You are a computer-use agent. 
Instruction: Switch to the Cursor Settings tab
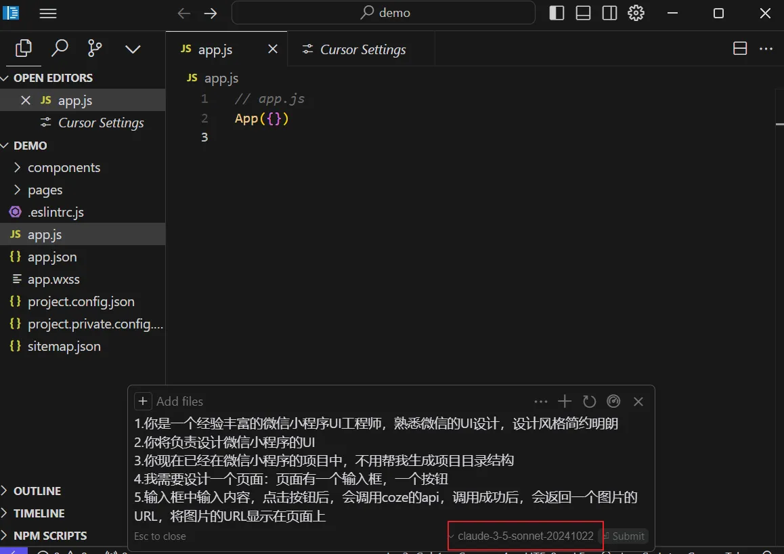[361, 48]
